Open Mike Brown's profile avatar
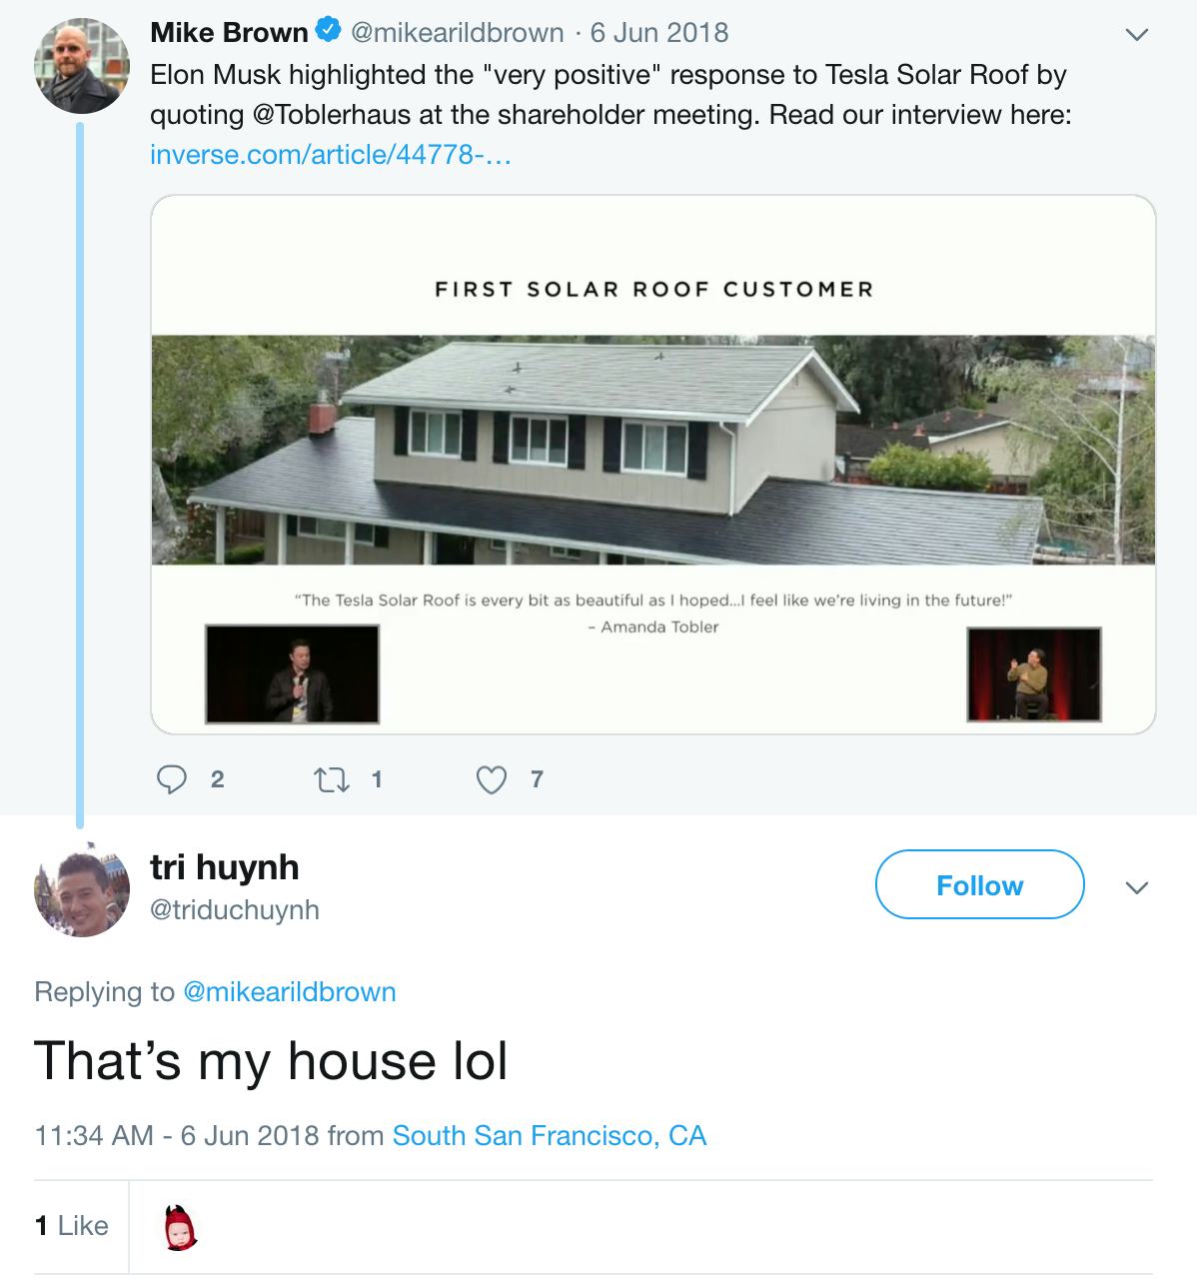 click(82, 67)
